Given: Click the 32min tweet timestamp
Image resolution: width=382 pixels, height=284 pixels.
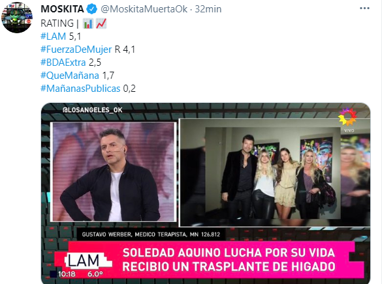Looking at the screenshot, I should point(208,9).
